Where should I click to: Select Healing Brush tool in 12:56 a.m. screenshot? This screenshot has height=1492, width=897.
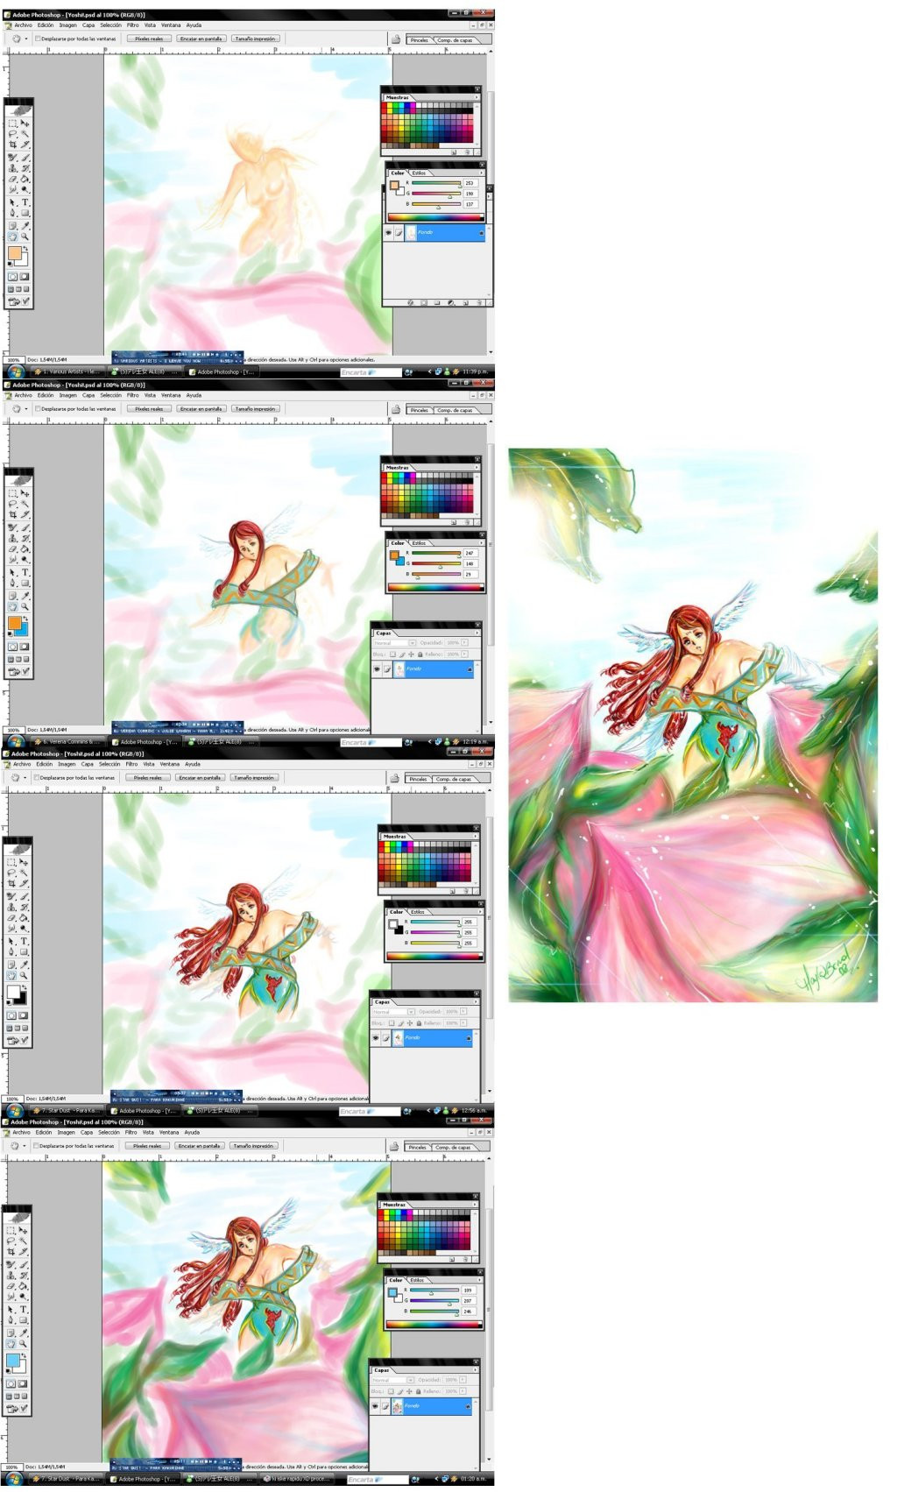click(12, 896)
